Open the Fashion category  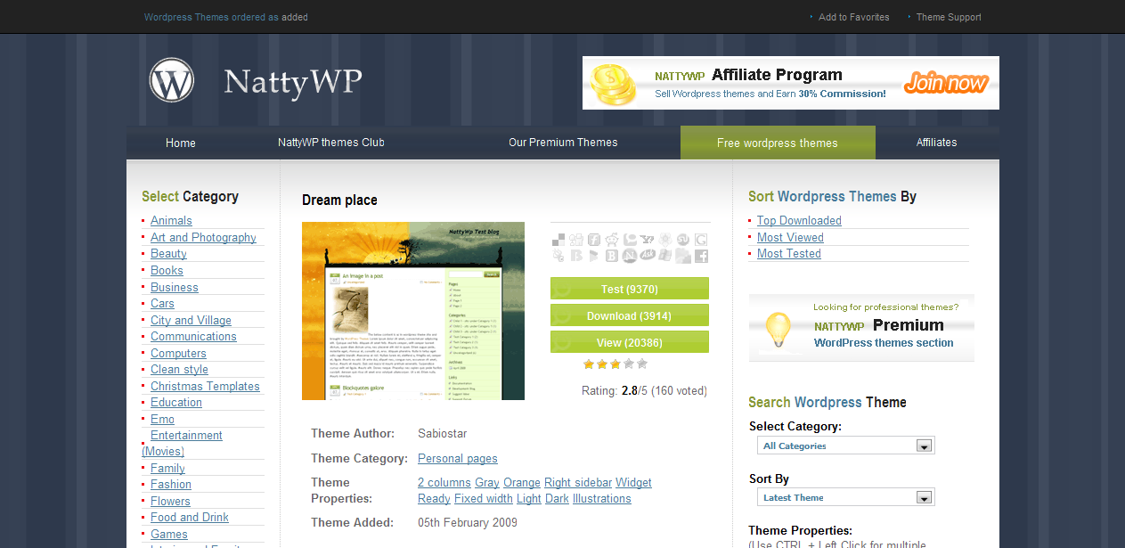171,484
